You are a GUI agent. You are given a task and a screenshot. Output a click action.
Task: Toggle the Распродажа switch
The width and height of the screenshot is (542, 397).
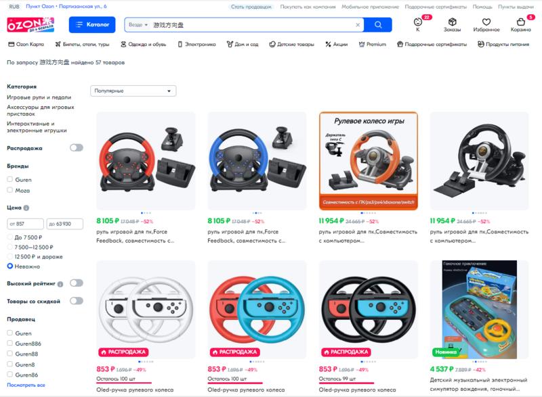pos(77,147)
